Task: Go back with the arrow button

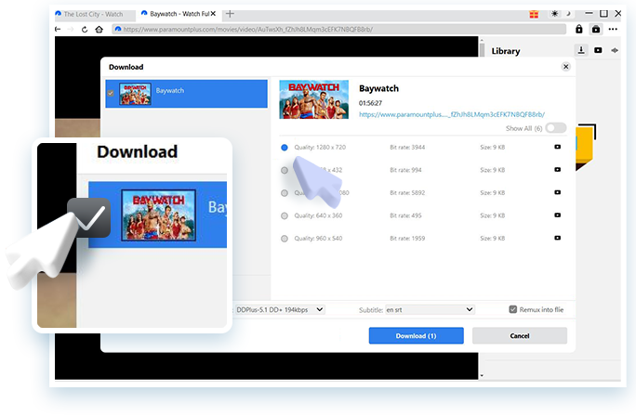Action: click(58, 29)
